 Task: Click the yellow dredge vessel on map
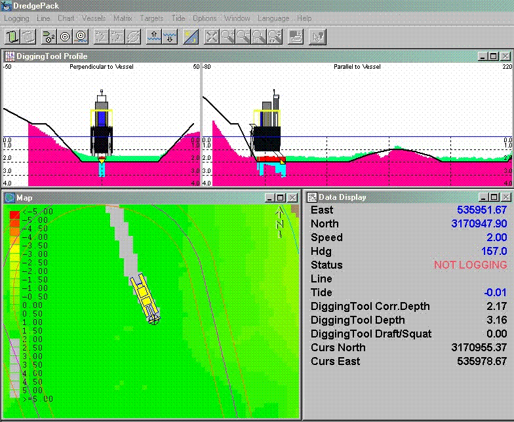click(145, 299)
